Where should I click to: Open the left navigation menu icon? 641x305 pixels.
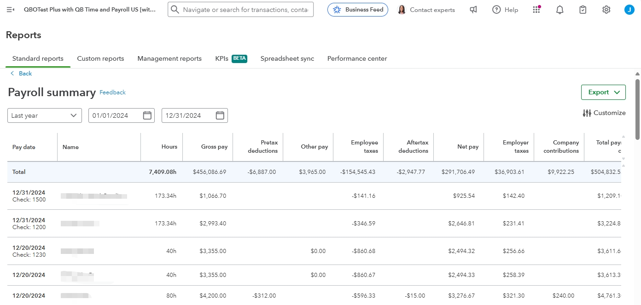(x=11, y=10)
